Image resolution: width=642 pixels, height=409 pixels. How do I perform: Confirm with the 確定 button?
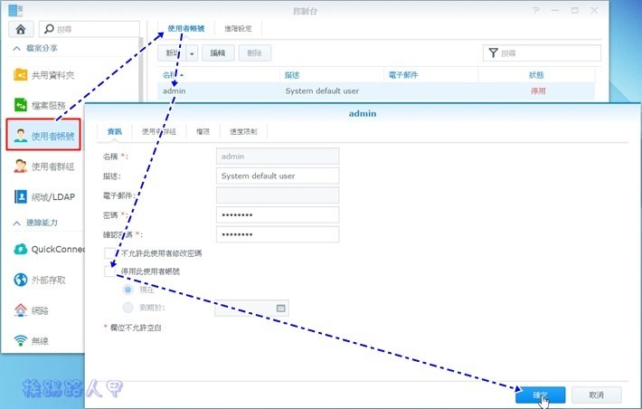click(540, 395)
